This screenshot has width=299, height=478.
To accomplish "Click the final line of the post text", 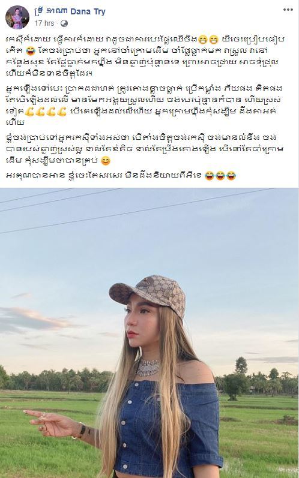I will tap(121, 176).
